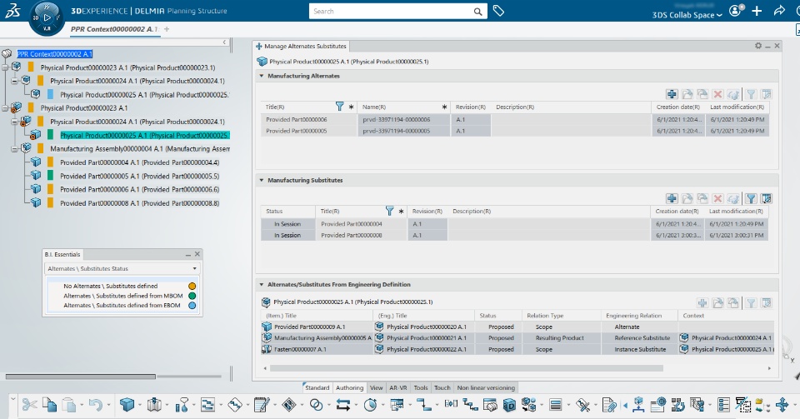The height and width of the screenshot is (419, 800).
Task: Open the user profile icon in top bar
Action: 735,11
